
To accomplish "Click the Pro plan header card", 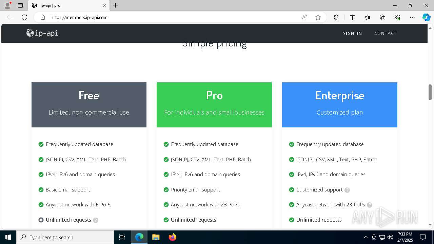I will 214,105.
